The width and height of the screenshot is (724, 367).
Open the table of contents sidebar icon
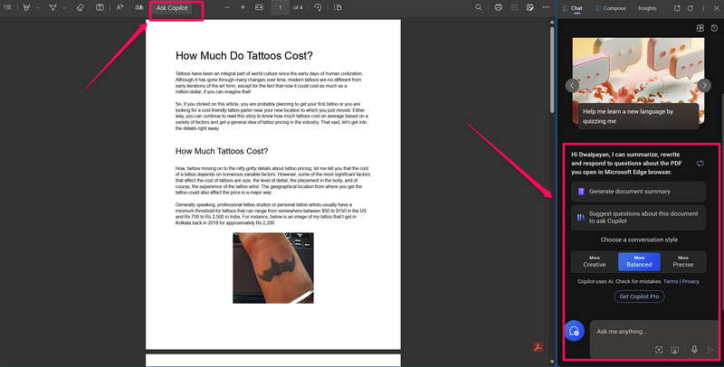click(7, 7)
